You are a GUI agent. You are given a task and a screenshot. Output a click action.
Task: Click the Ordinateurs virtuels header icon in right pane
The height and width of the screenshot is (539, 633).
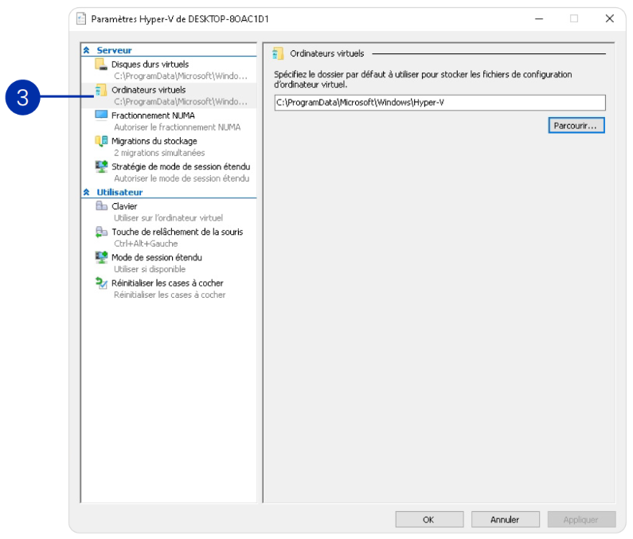click(x=278, y=53)
